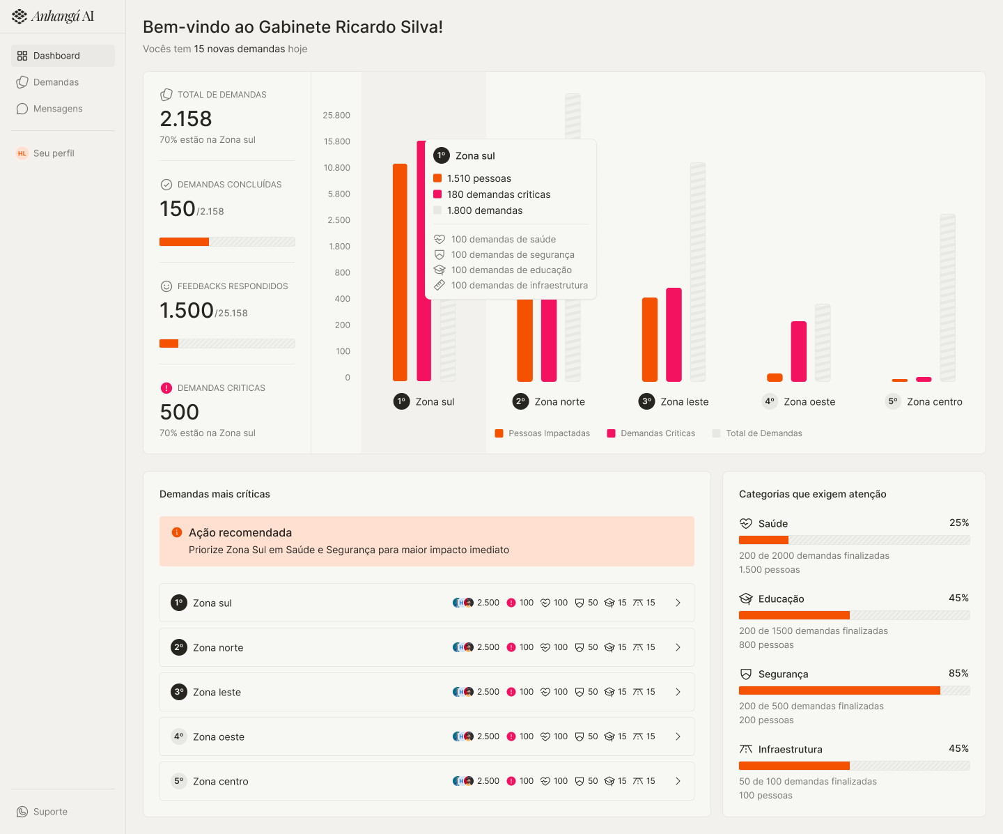Select the 3º Zona leste chart label
Viewport: 1003px width, 834px height.
(x=674, y=401)
